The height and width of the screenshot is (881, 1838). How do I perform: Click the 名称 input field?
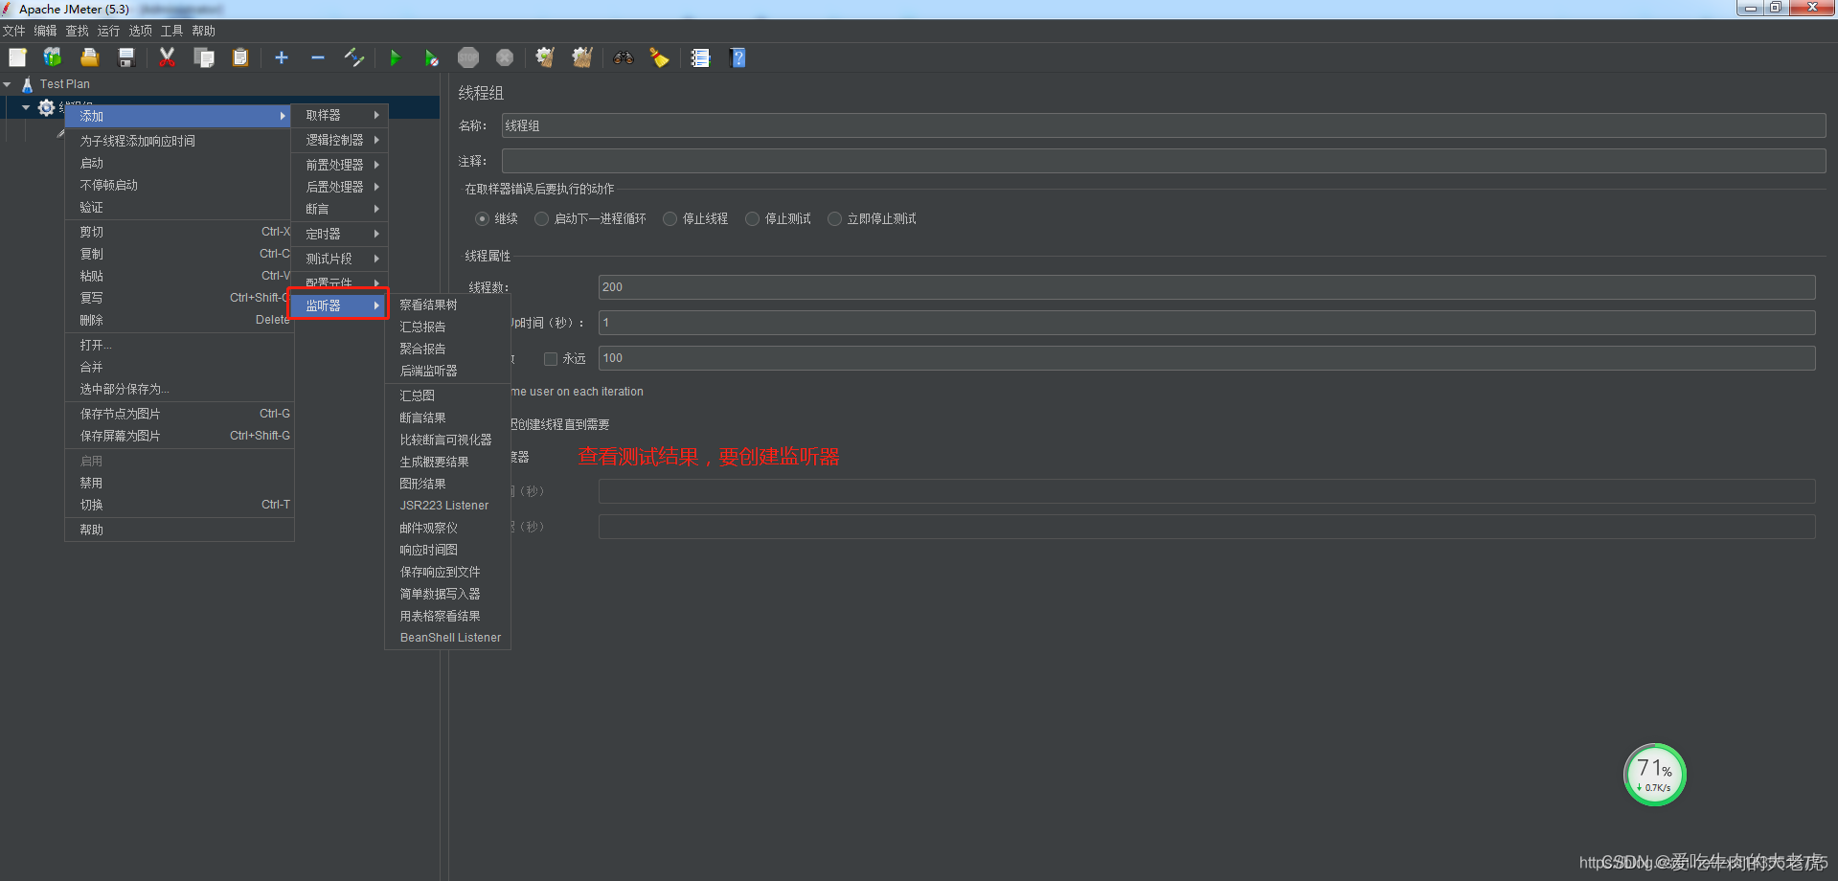1164,125
